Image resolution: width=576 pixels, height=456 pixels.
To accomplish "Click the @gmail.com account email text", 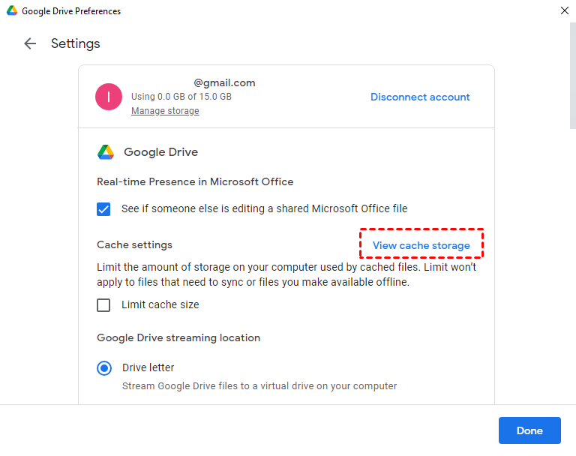I will pos(224,82).
